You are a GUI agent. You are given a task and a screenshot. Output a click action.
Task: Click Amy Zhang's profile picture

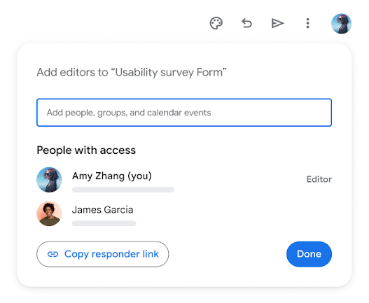tap(49, 180)
